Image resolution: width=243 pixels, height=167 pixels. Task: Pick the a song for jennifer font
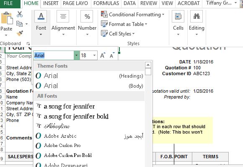pyautogui.click(x=89, y=106)
